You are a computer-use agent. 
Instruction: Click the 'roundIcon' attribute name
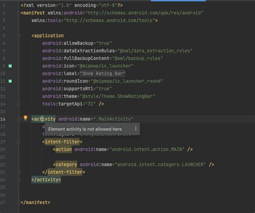pos(76,81)
